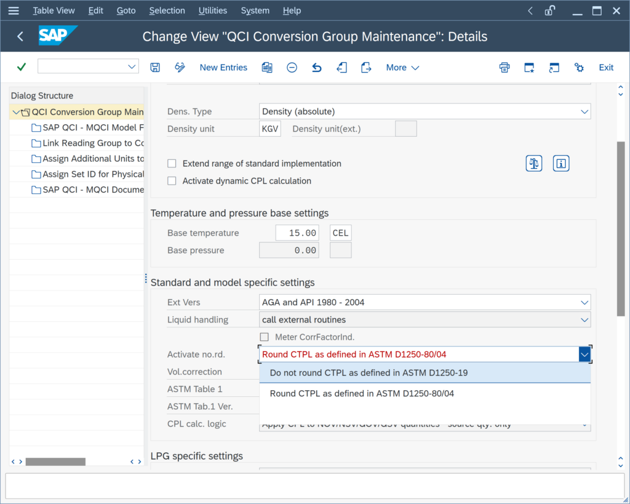Open the Edit menu
This screenshot has height=504, width=630.
95,10
